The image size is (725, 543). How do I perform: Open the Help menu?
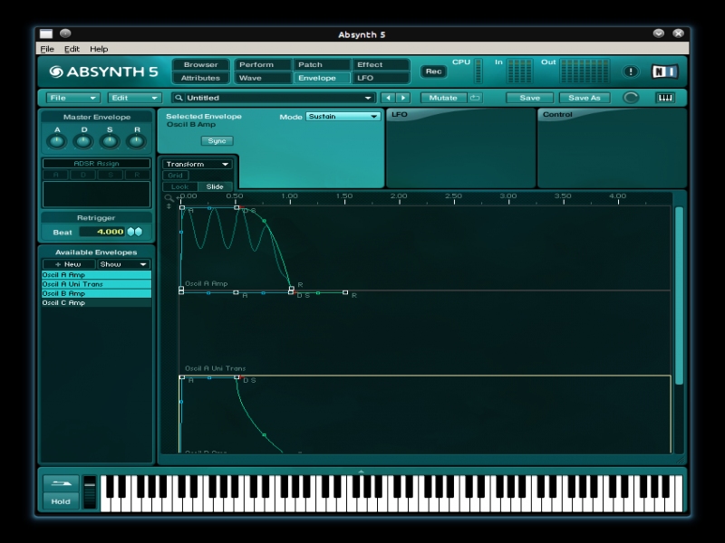point(99,49)
